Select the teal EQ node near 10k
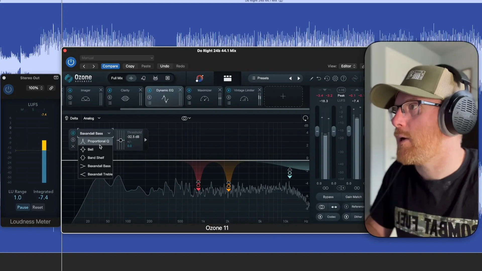The width and height of the screenshot is (482, 271). point(290,173)
